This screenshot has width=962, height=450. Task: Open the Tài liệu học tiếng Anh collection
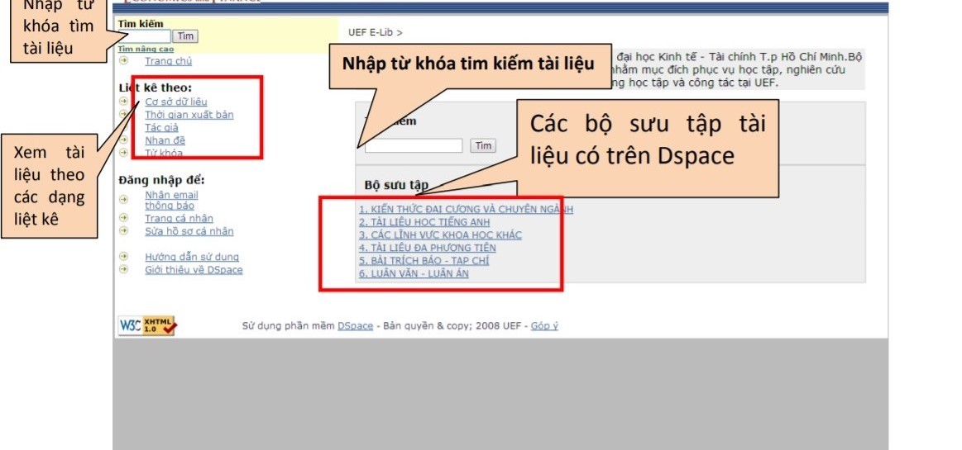pyautogui.click(x=424, y=222)
